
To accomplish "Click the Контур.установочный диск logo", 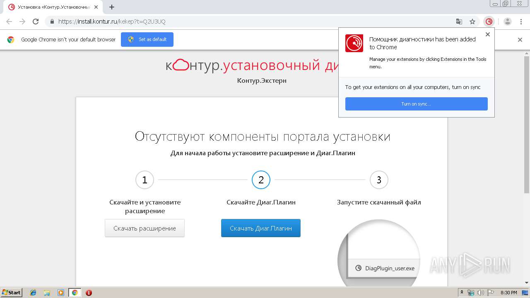I will 253,65.
